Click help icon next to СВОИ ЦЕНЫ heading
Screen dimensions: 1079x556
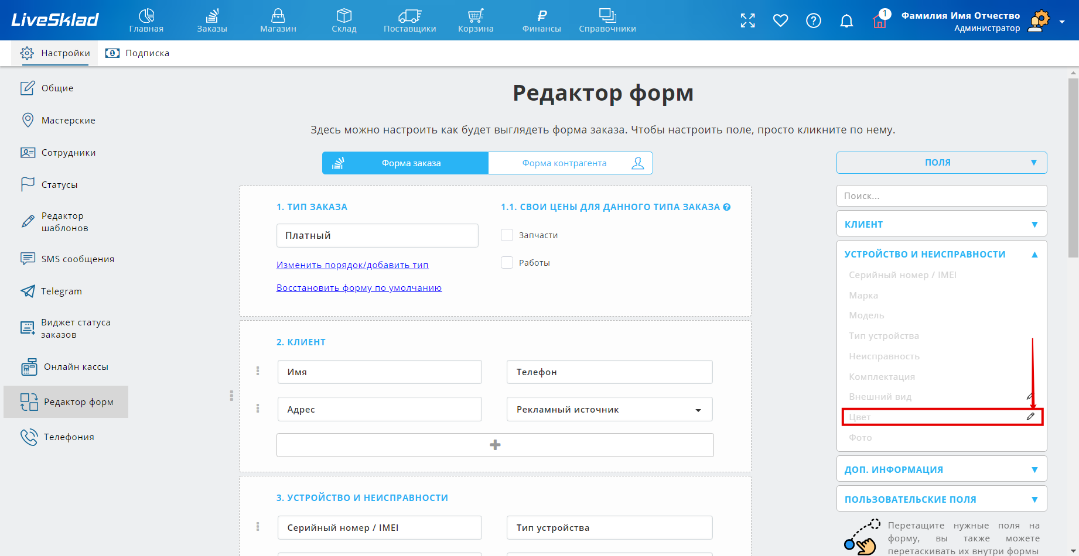point(727,207)
